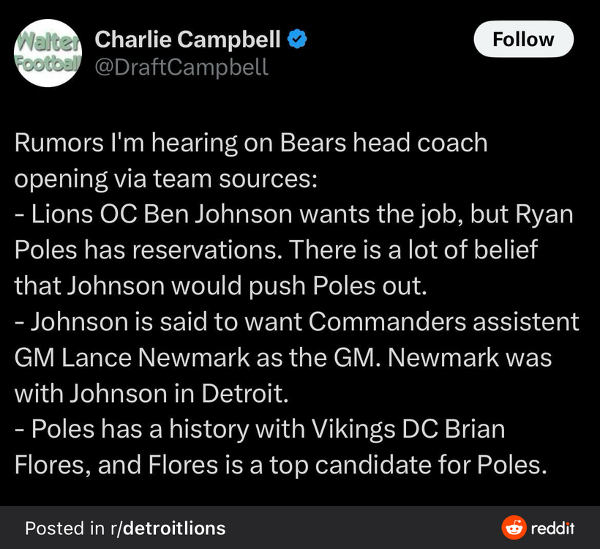Open the r/detroitlions subreddit link
600x549 pixels.
coord(168,529)
